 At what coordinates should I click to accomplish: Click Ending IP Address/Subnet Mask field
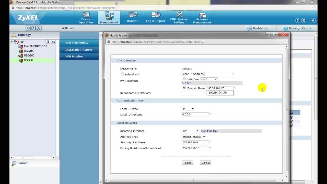[x=195, y=148]
